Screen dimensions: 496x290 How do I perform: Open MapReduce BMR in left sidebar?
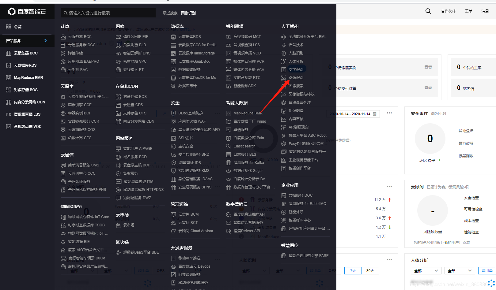click(x=28, y=78)
